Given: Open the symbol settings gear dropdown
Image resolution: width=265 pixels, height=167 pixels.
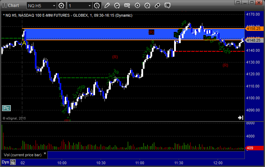Looking at the screenshot, I should point(61,6).
